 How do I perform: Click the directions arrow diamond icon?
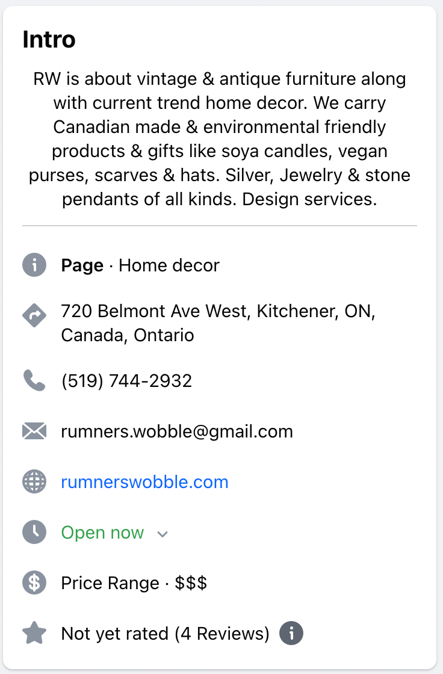coord(34,315)
